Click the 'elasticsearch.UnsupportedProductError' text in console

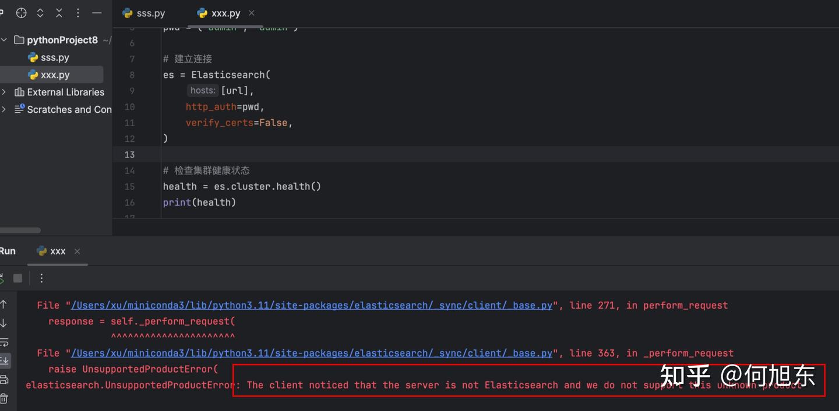point(131,385)
